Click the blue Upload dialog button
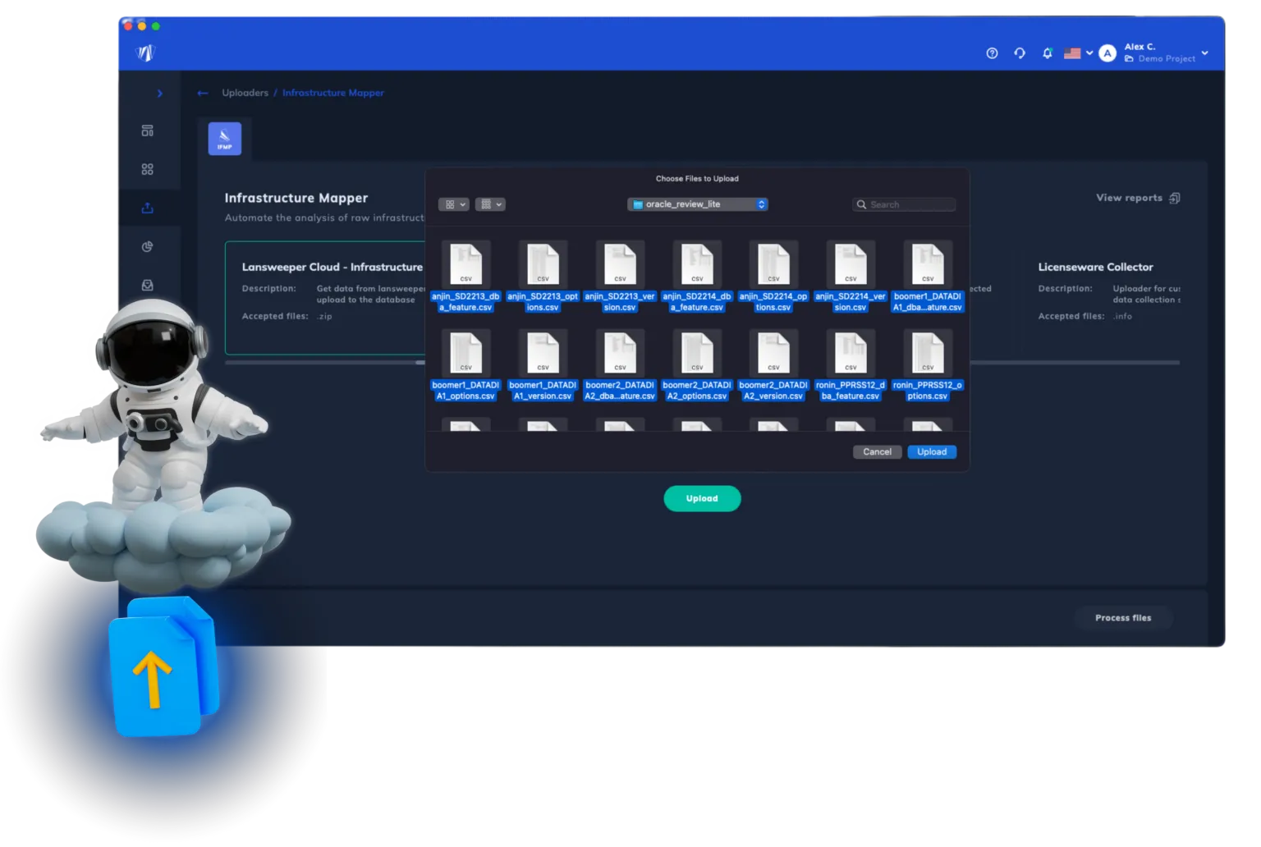Screen dimensions: 1261x847 point(932,452)
